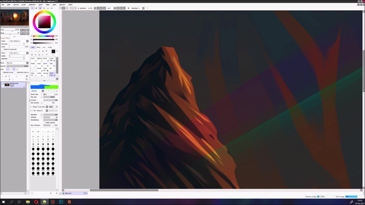Open the Paper texture dropdown
The image size is (365, 205).
(19, 41)
